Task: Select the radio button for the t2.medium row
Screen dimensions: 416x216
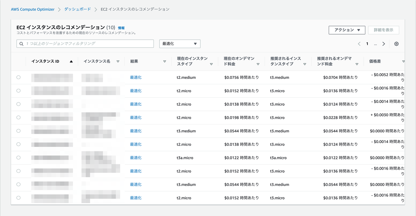Action: point(18,77)
